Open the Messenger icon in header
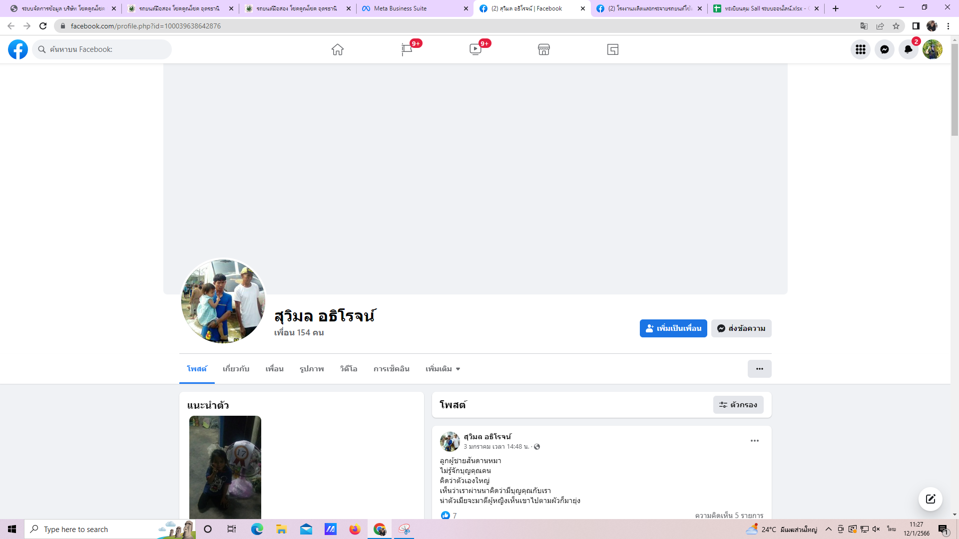Viewport: 959px width, 539px height. (x=885, y=49)
